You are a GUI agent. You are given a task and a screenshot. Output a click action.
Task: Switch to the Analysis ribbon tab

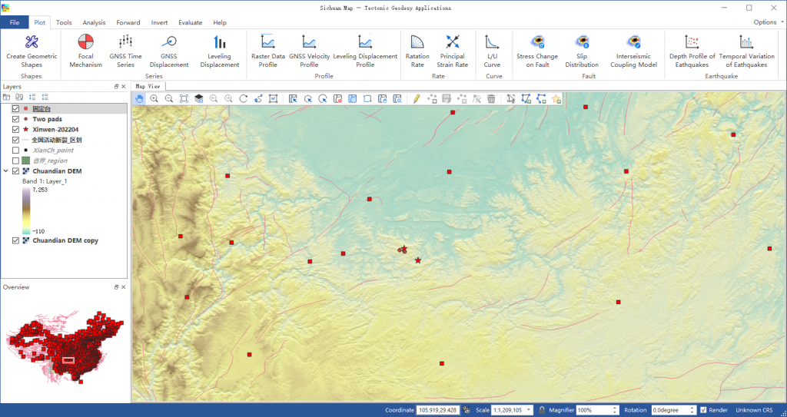(x=94, y=22)
